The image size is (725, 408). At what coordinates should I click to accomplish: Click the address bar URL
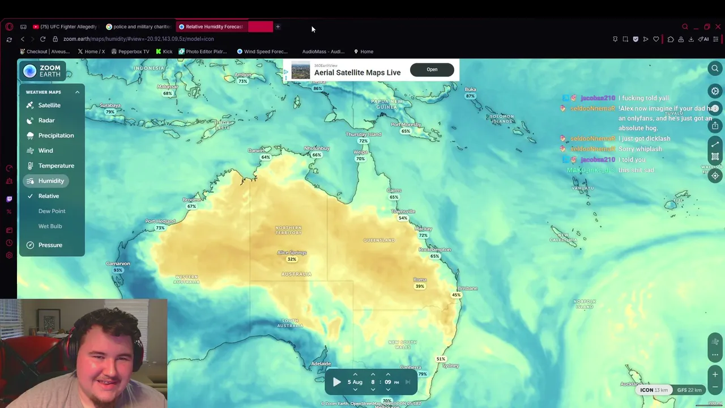click(x=139, y=39)
